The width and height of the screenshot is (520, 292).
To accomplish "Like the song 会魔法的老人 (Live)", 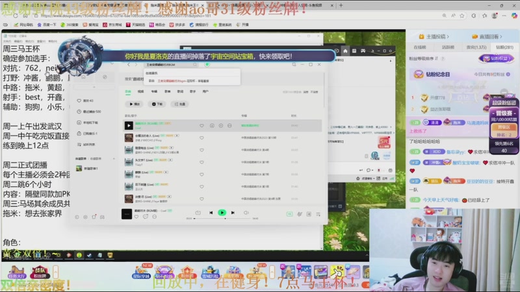I will (201, 138).
